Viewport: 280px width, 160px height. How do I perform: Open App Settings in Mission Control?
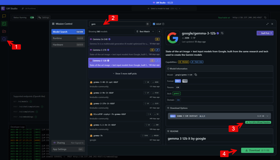[x=68, y=149]
